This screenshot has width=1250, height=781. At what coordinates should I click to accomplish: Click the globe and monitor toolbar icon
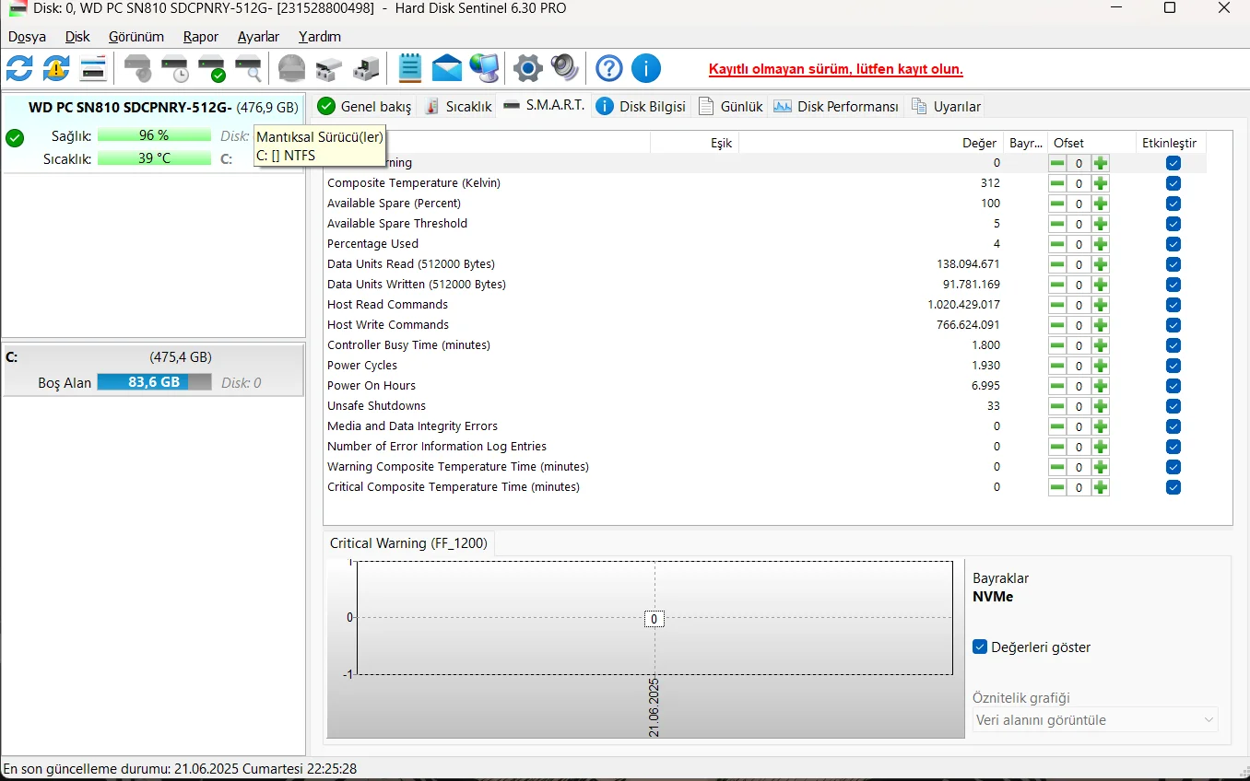click(484, 68)
